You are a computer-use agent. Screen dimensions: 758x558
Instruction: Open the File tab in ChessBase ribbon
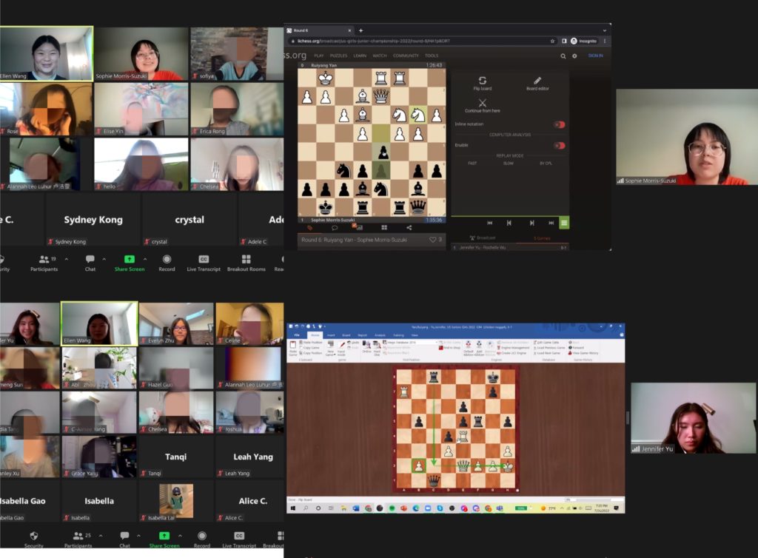tap(297, 335)
